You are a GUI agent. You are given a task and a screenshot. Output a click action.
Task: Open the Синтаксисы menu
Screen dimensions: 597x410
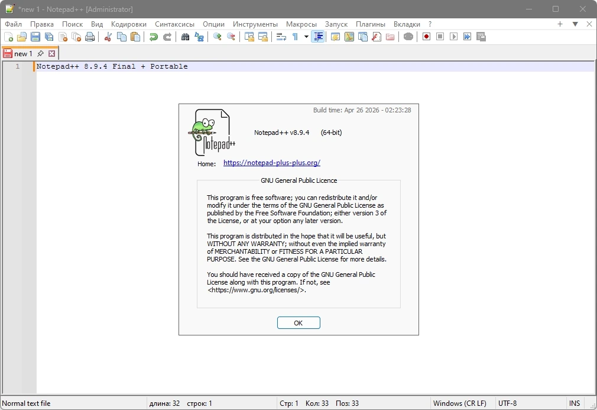pyautogui.click(x=175, y=24)
